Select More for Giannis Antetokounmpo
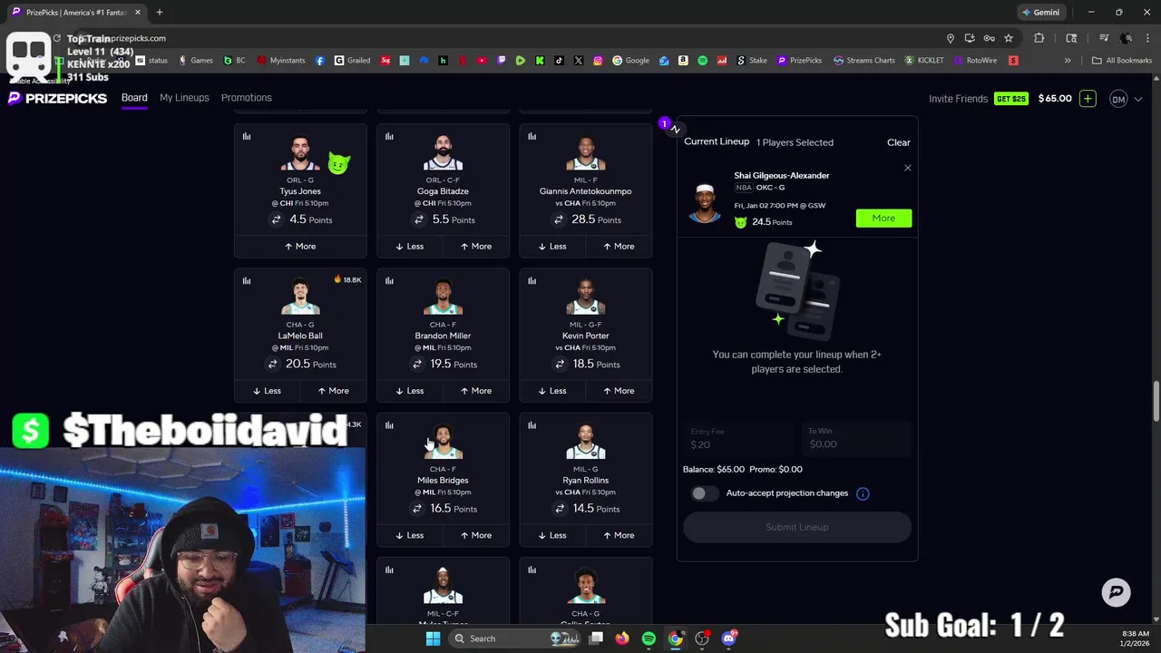Viewport: 1161px width, 653px height. 617,246
